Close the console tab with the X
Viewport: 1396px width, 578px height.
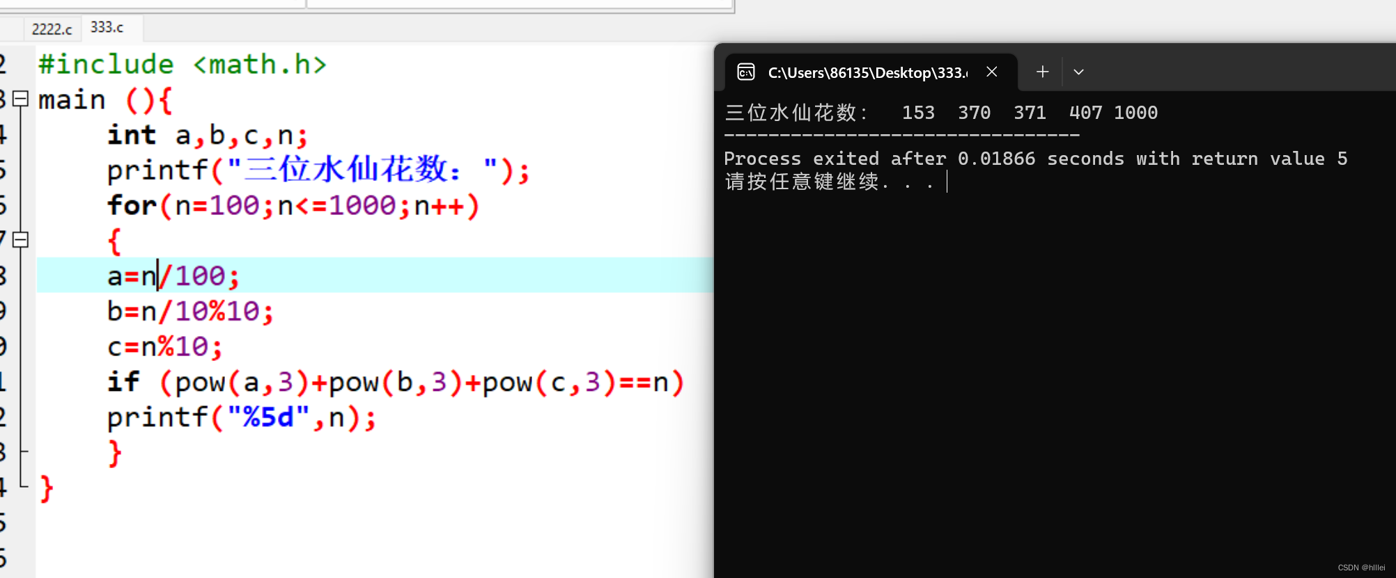click(992, 72)
